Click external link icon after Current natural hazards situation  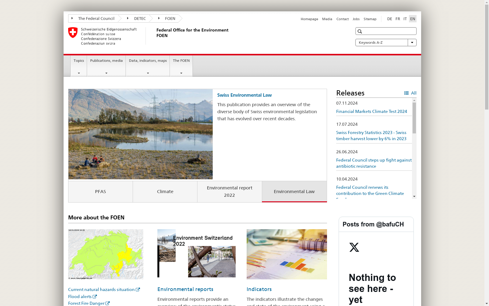pos(138,289)
